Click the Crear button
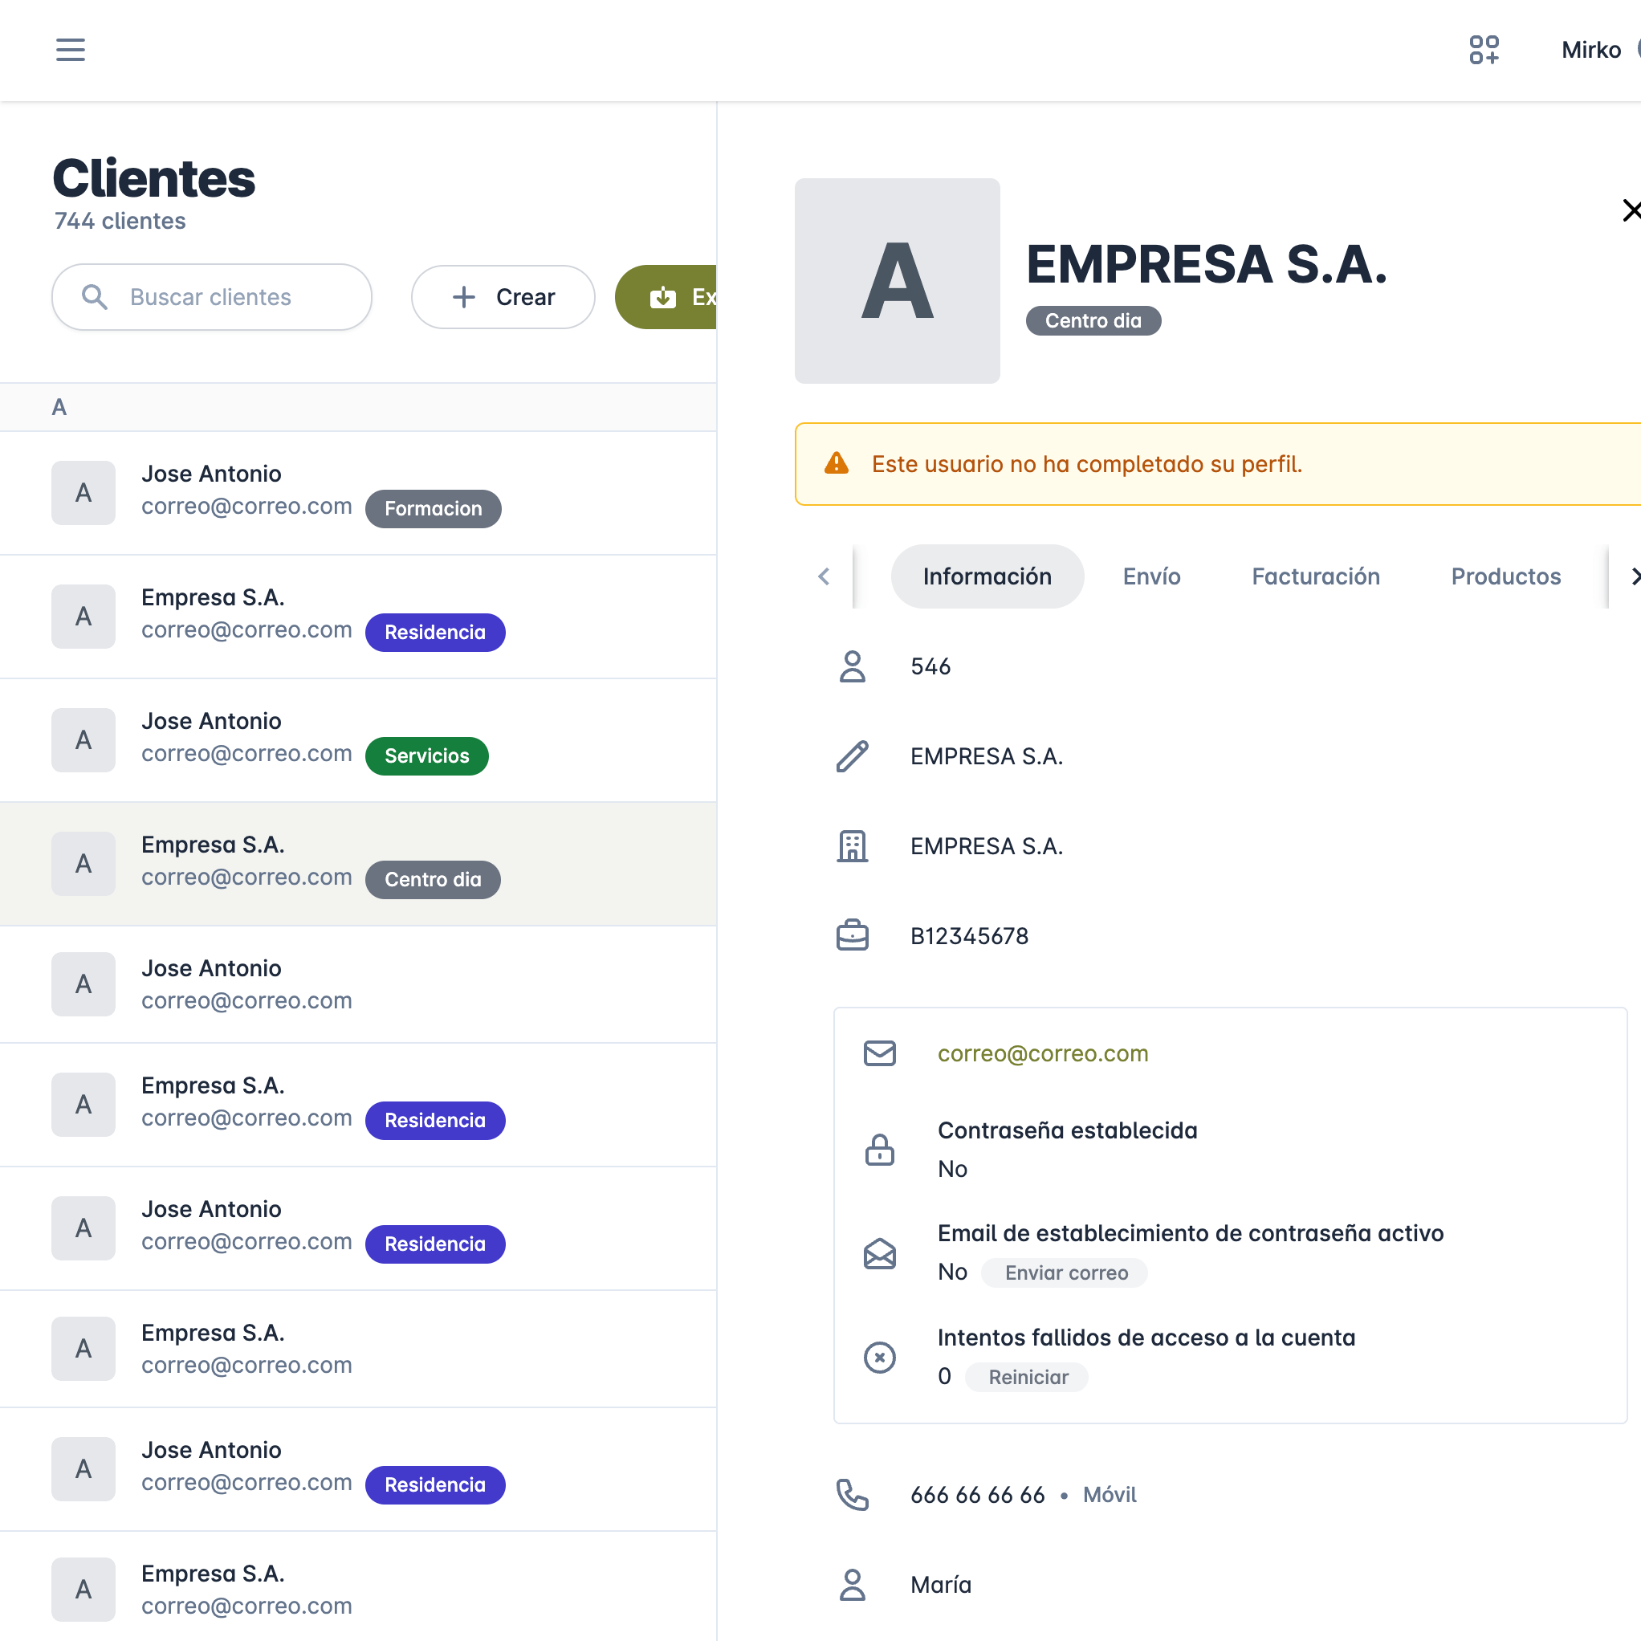Viewport: 1641px width, 1641px height. click(503, 297)
